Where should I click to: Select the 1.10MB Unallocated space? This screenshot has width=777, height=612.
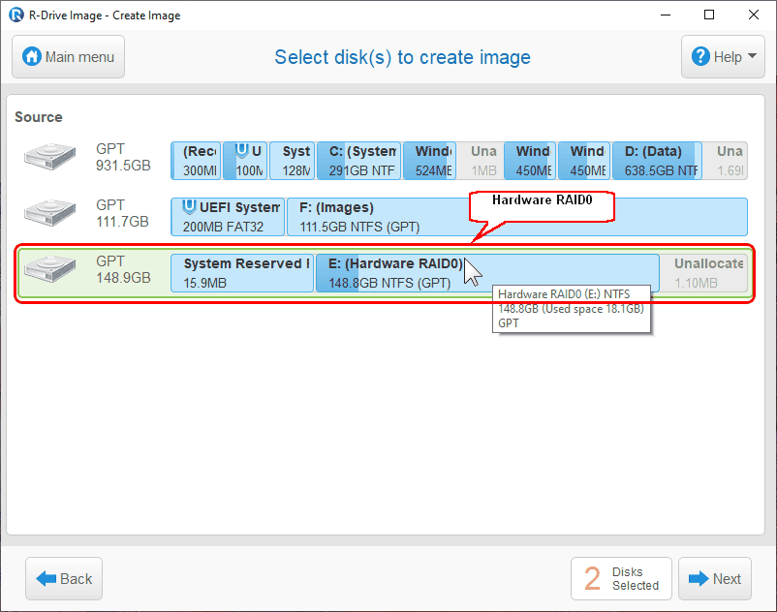tap(703, 273)
